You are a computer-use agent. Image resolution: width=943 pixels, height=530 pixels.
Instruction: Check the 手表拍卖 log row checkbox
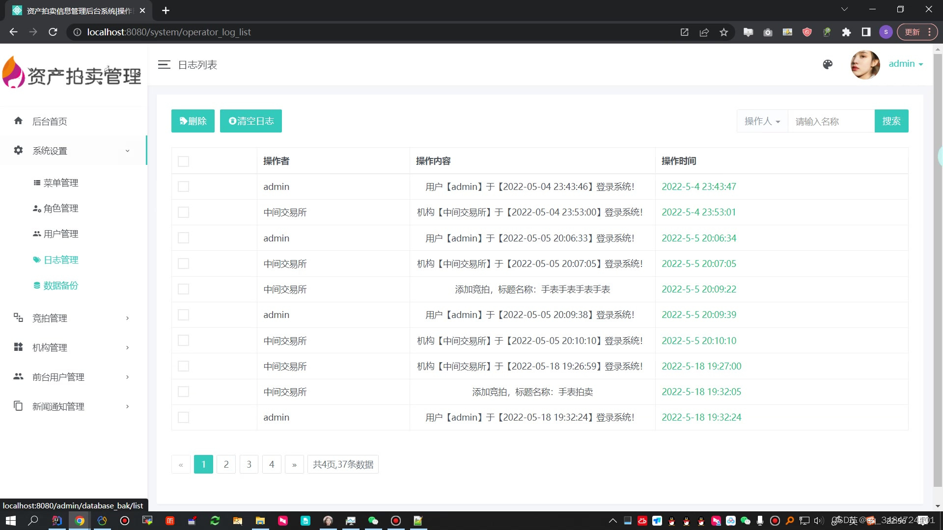[x=183, y=392]
